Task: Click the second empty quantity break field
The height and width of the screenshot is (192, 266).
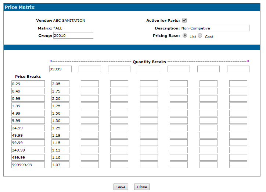Action: (x=90, y=69)
